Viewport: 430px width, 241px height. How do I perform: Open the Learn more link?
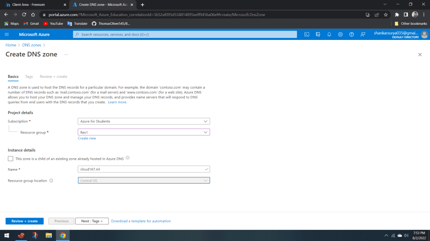(117, 102)
